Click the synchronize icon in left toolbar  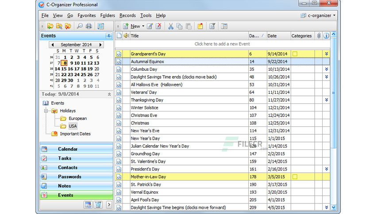[x=101, y=26]
